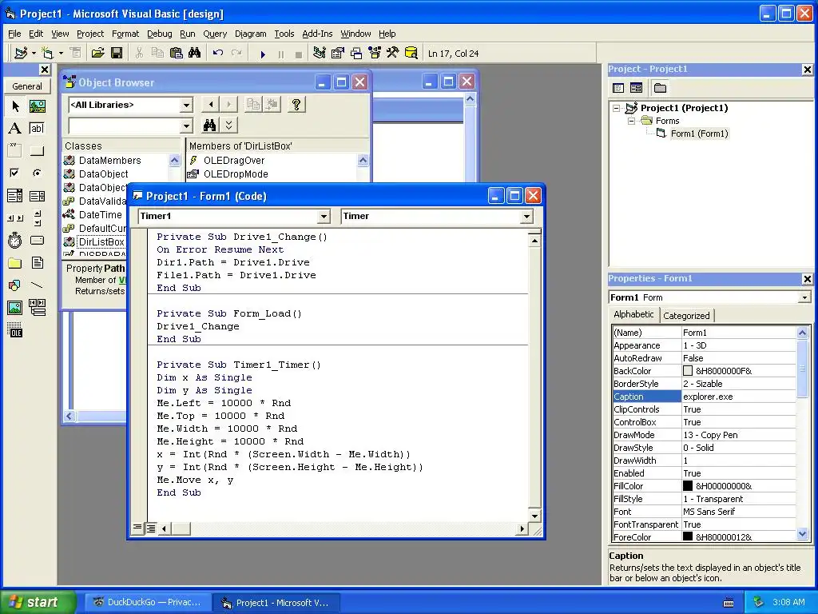This screenshot has width=818, height=614.
Task: Toggle Full Module View in the code window
Action: coord(151,528)
